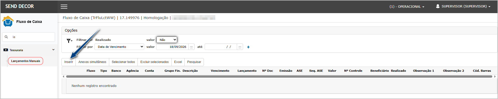Image resolution: width=498 pixels, height=99 pixels.
Task: Click 'Nenhum registro encontrado' message
Action: coord(94,86)
